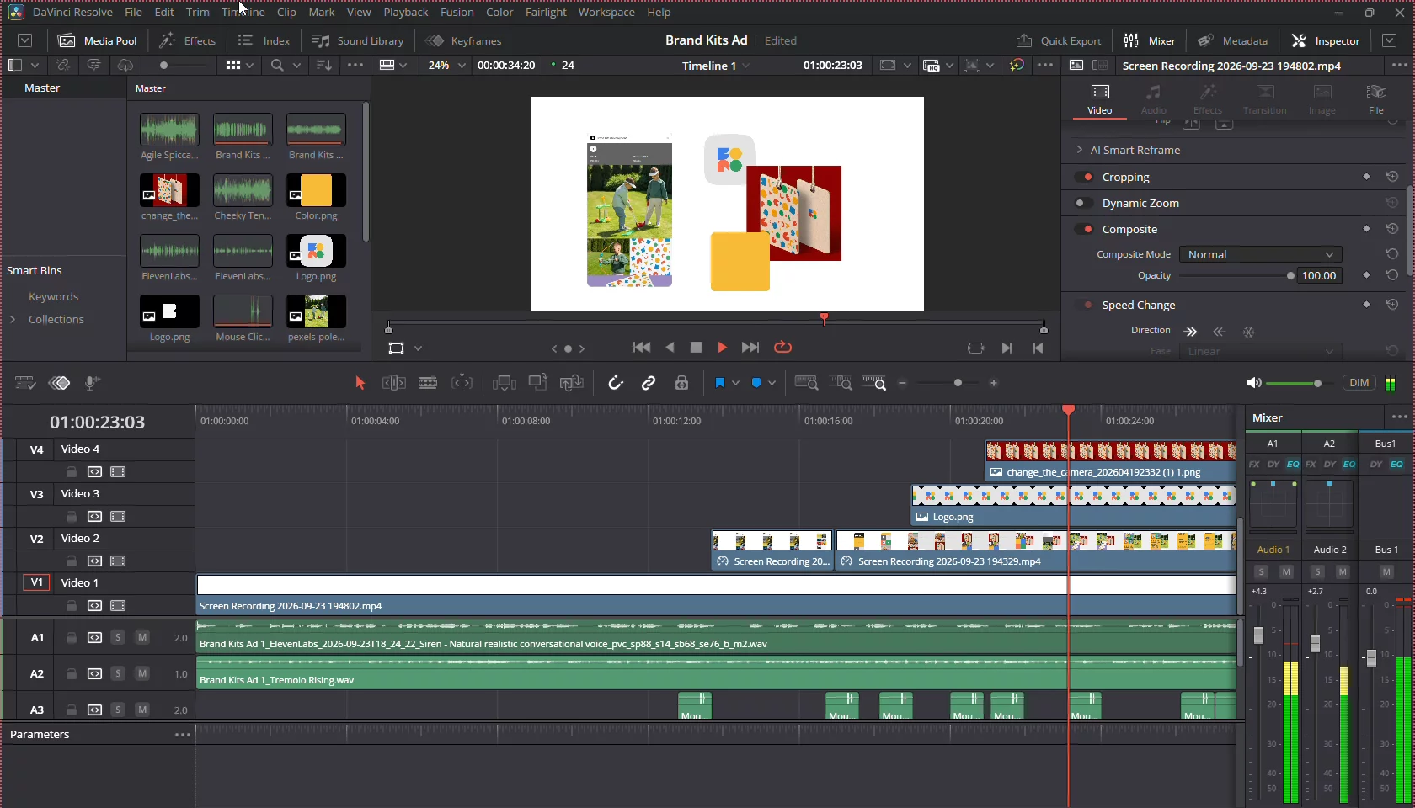Open the Composite Mode Normal dropdown
The height and width of the screenshot is (808, 1415).
tap(1260, 254)
